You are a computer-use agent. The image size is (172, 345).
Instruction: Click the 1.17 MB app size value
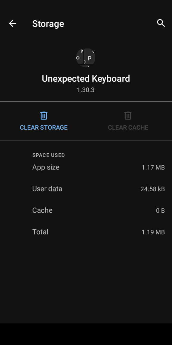[153, 168]
